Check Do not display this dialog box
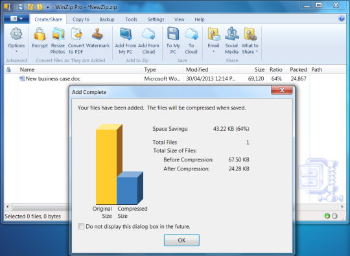The width and height of the screenshot is (350, 256). pos(81,226)
